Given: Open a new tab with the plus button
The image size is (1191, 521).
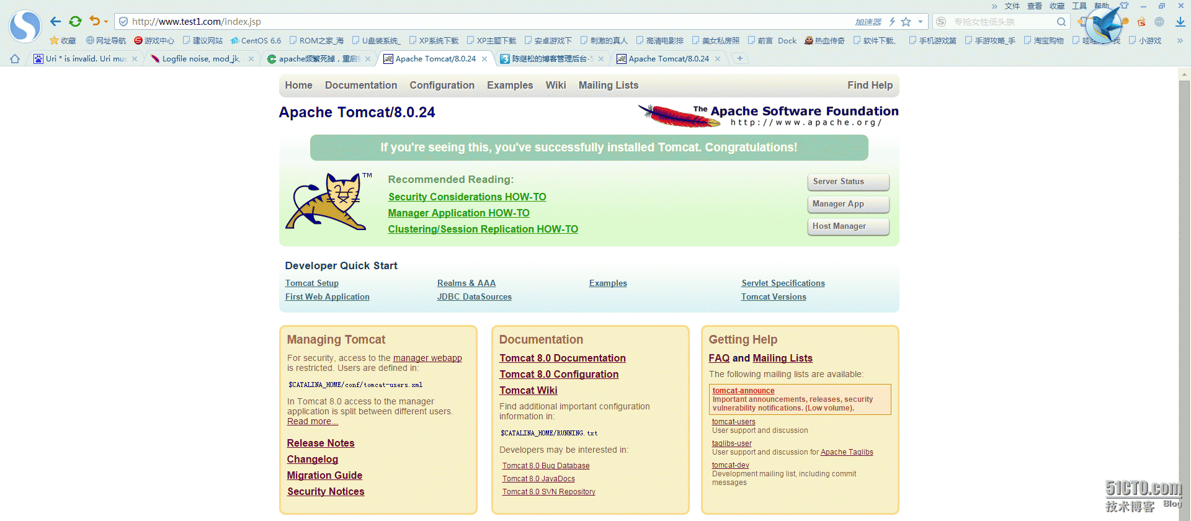Looking at the screenshot, I should tap(739, 58).
